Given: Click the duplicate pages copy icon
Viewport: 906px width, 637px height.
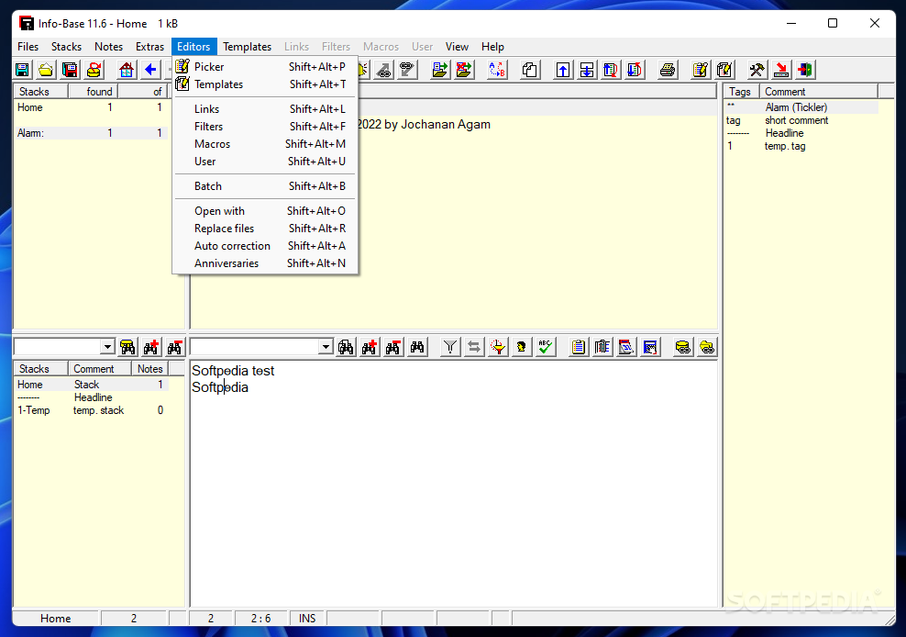Looking at the screenshot, I should [530, 70].
